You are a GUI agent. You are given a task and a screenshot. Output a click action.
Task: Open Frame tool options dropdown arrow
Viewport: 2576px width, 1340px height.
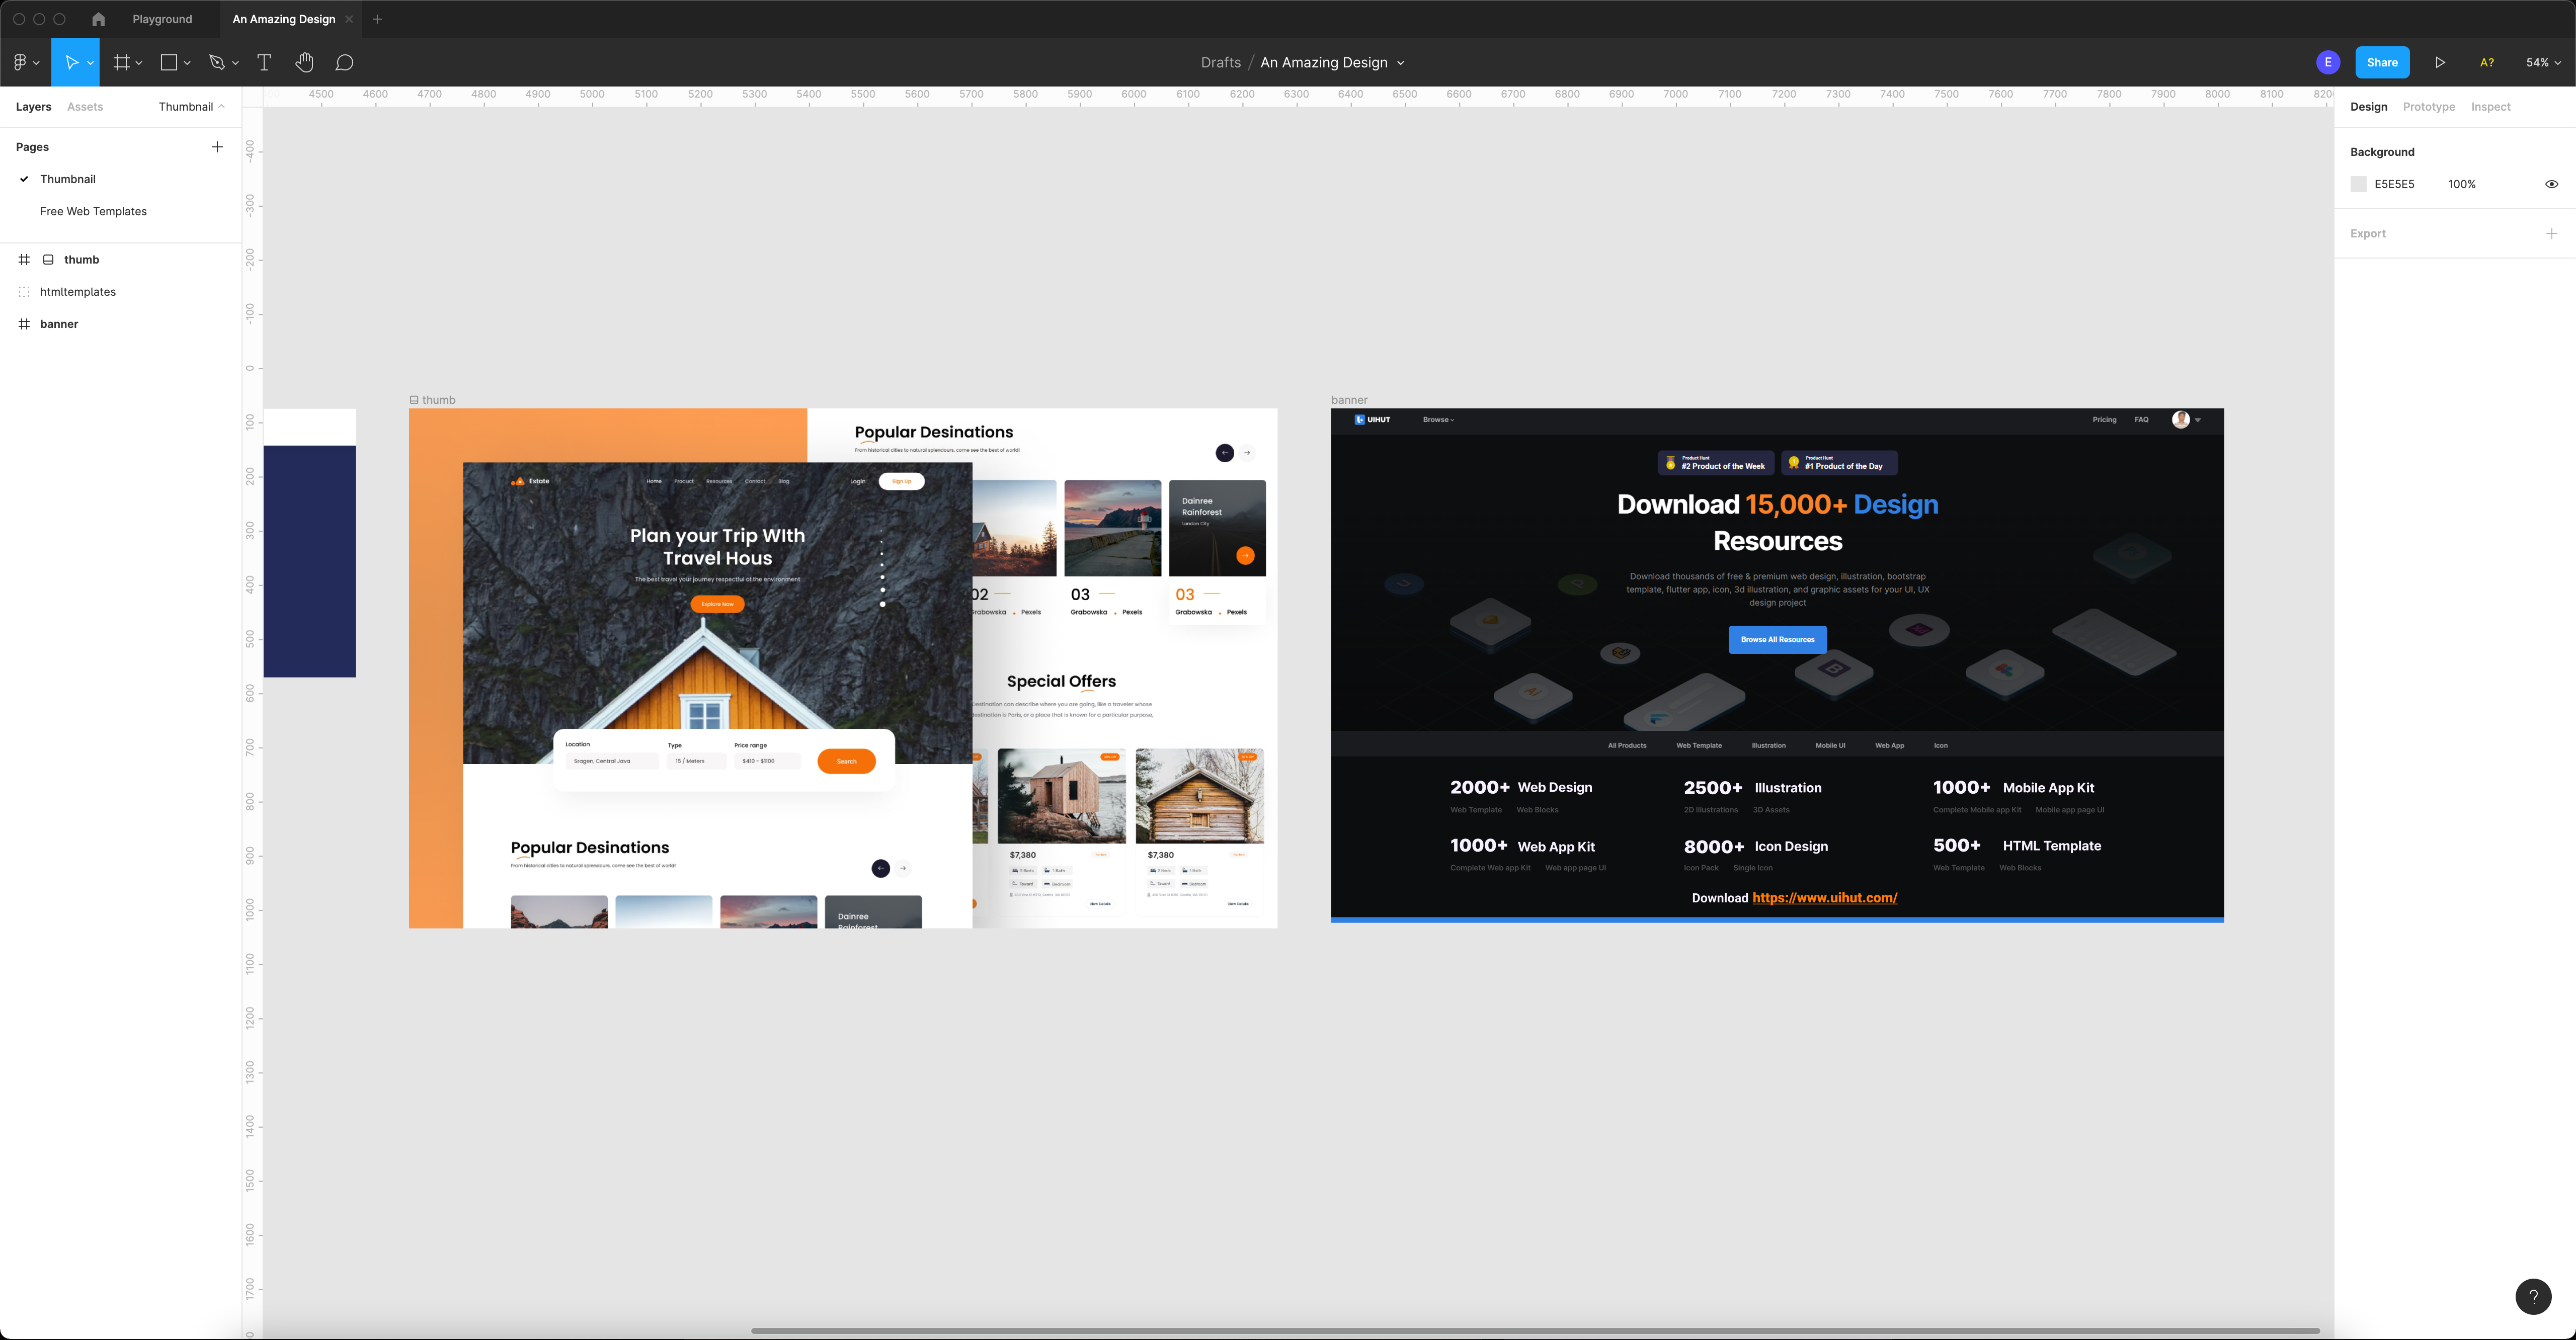[x=139, y=63]
